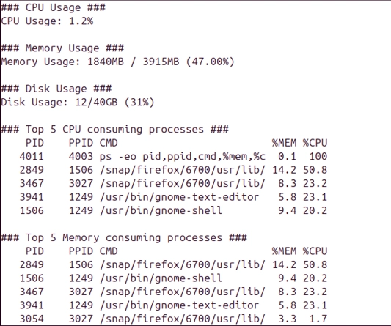Click the 100 %CPU value for ps

coord(318,156)
